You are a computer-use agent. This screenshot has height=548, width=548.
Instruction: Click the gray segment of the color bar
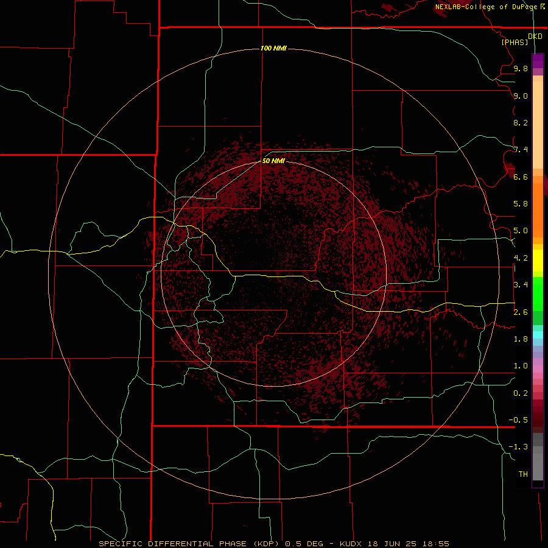click(x=538, y=456)
